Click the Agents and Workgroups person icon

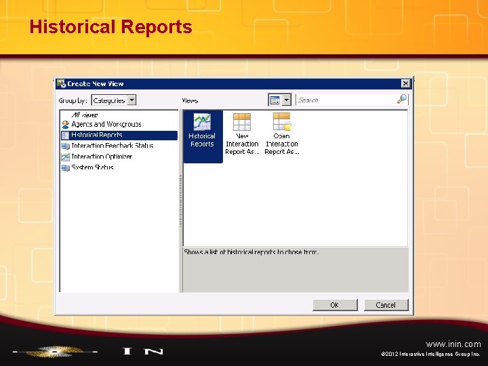(x=65, y=125)
